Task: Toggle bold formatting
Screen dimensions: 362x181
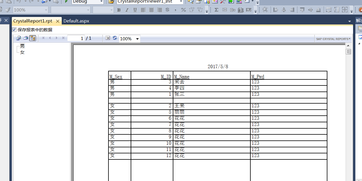Action: (x=119, y=10)
